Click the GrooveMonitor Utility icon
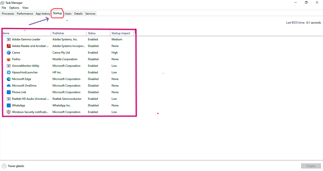The width and height of the screenshot is (323, 171). pos(9,66)
